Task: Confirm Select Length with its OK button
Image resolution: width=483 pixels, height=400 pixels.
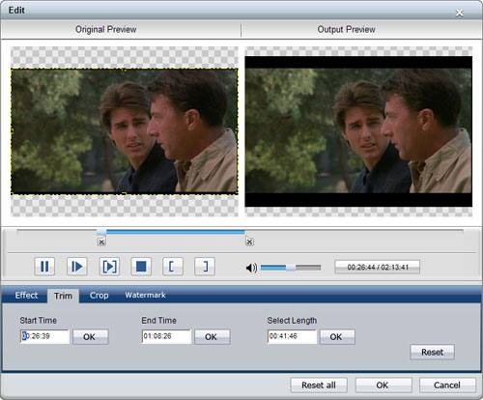Action: (337, 337)
